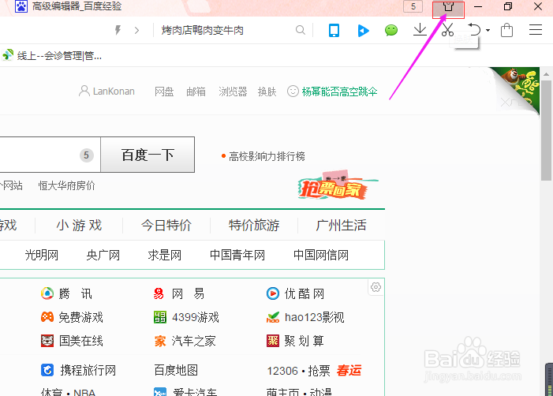
Task: Expand the dropdown arrow beside undo icon
Action: click(488, 30)
